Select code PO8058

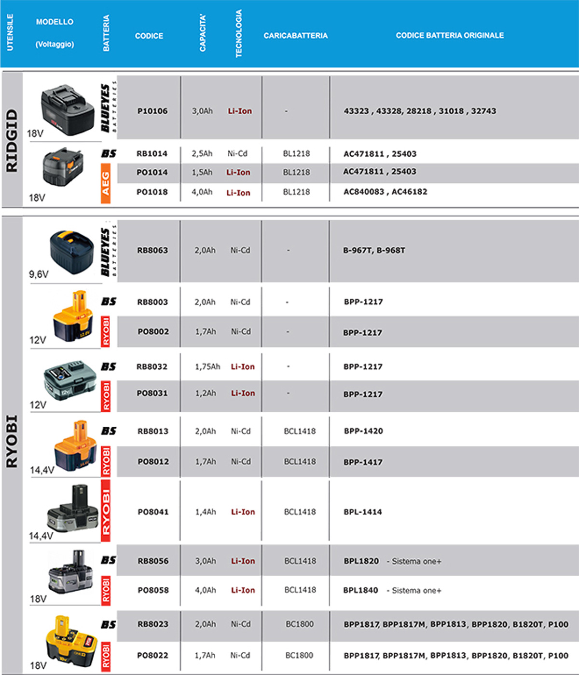(x=153, y=590)
